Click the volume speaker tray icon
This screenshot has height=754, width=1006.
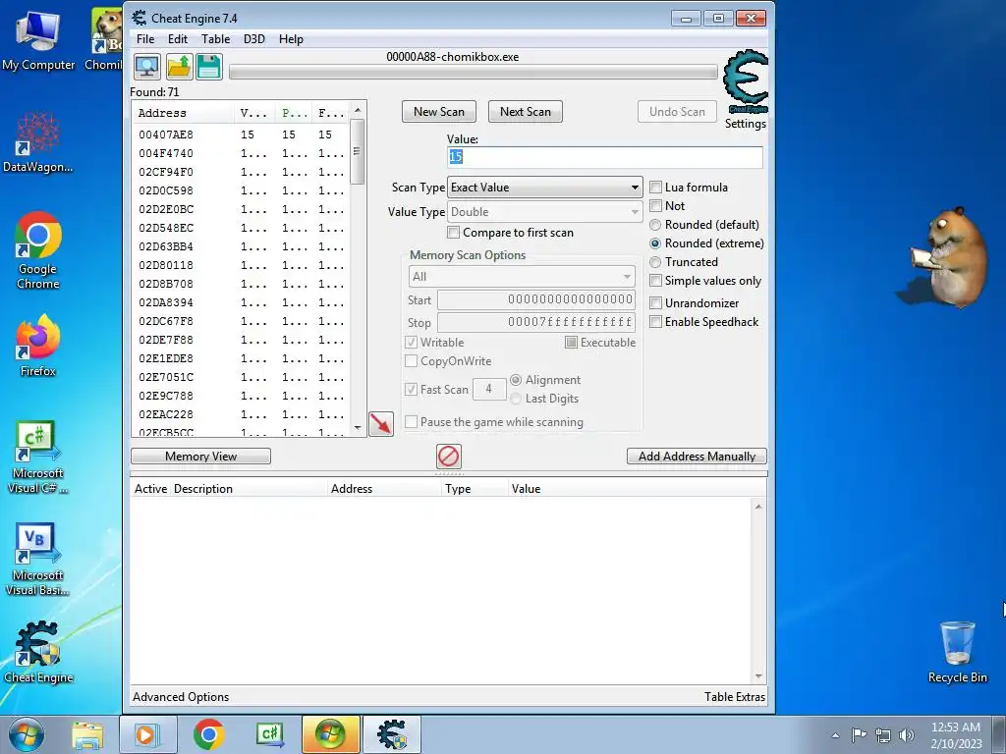(907, 735)
